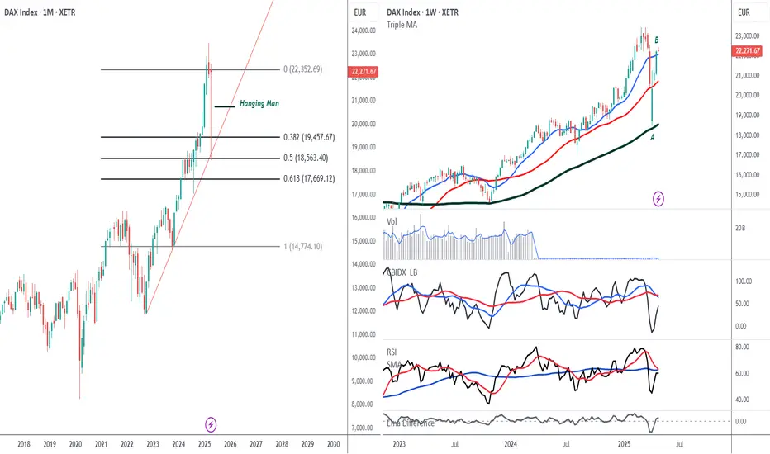
Task: Click the 40.00 scale label of RSI pane
Action: coord(742,400)
